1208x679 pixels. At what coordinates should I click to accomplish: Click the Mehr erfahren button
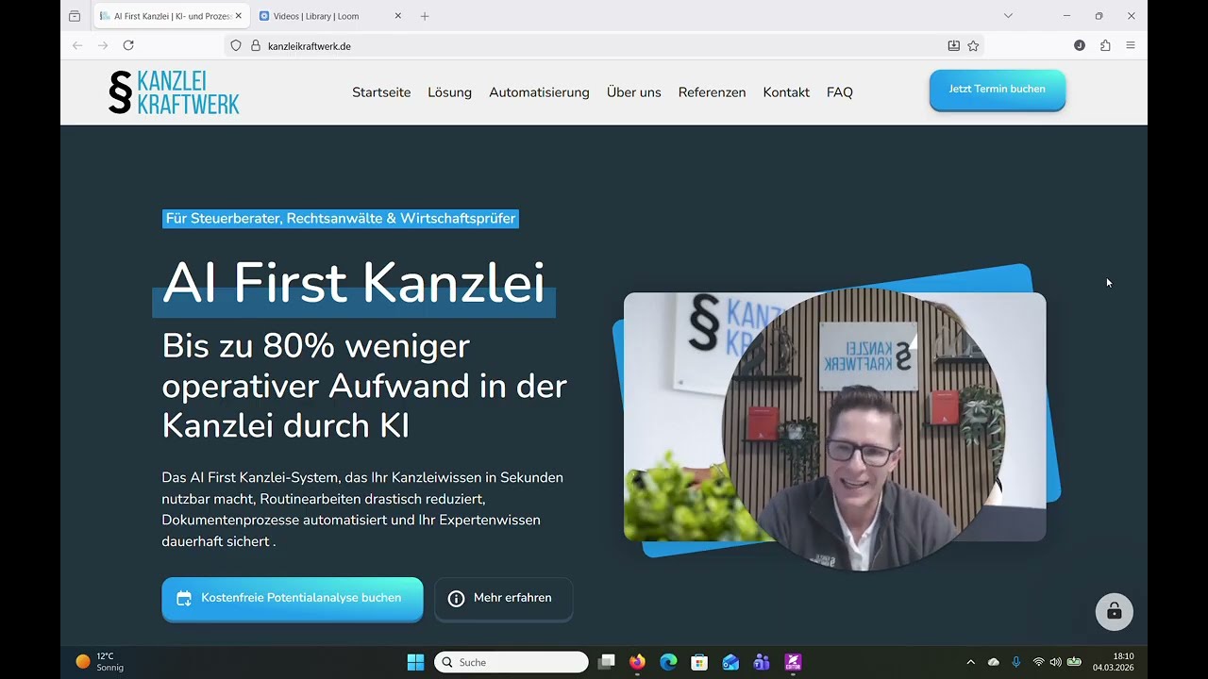tap(503, 599)
